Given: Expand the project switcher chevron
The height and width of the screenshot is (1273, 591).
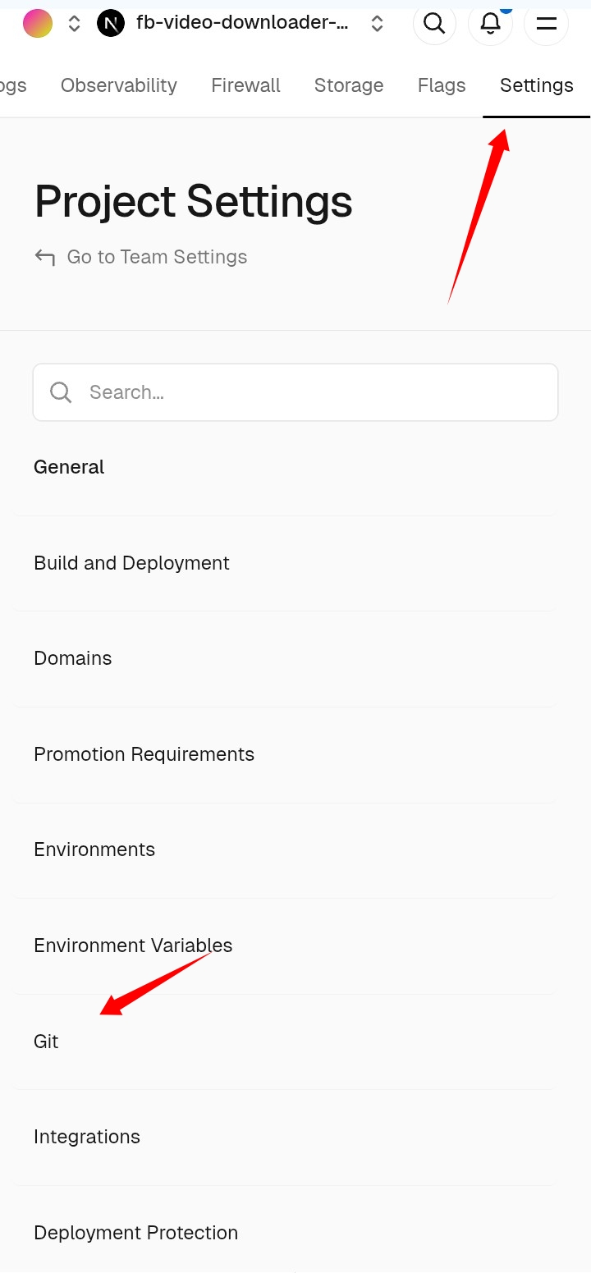Looking at the screenshot, I should click(377, 24).
